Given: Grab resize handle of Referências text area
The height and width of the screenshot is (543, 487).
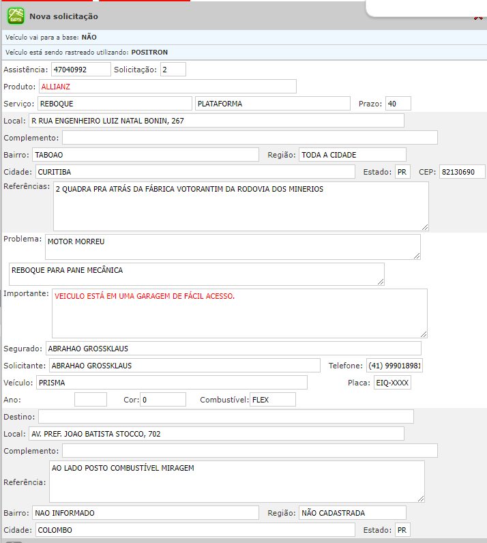Looking at the screenshot, I should tap(425, 227).
